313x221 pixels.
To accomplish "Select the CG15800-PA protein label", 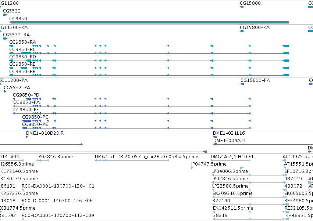I will click(255, 80).
